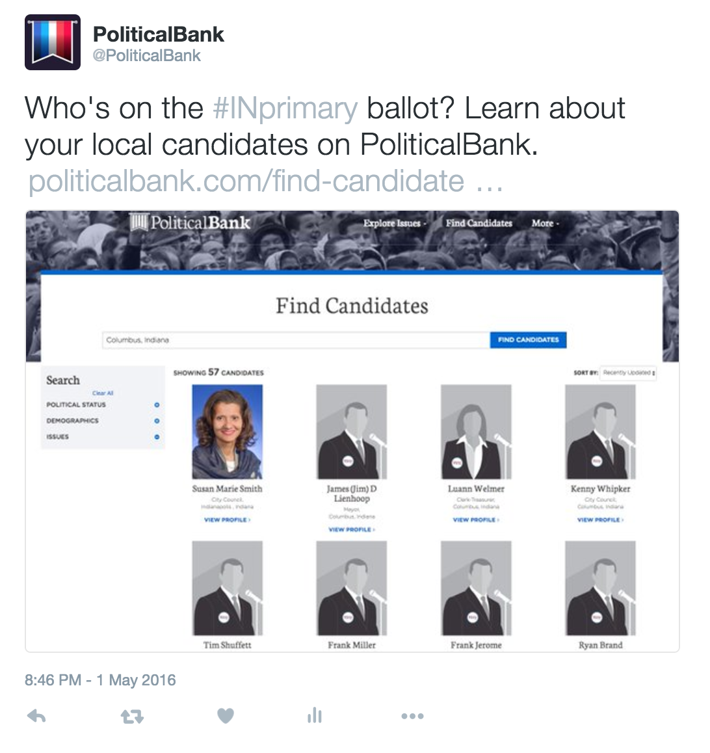The width and height of the screenshot is (710, 753).
Task: Expand the Political Status filter
Action: pyautogui.click(x=157, y=404)
